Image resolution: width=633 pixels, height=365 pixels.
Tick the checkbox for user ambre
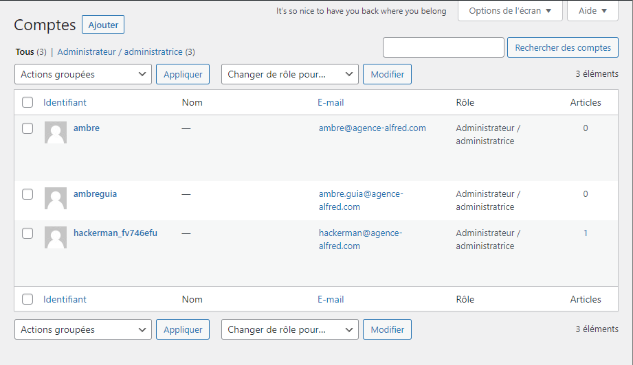pyautogui.click(x=27, y=128)
